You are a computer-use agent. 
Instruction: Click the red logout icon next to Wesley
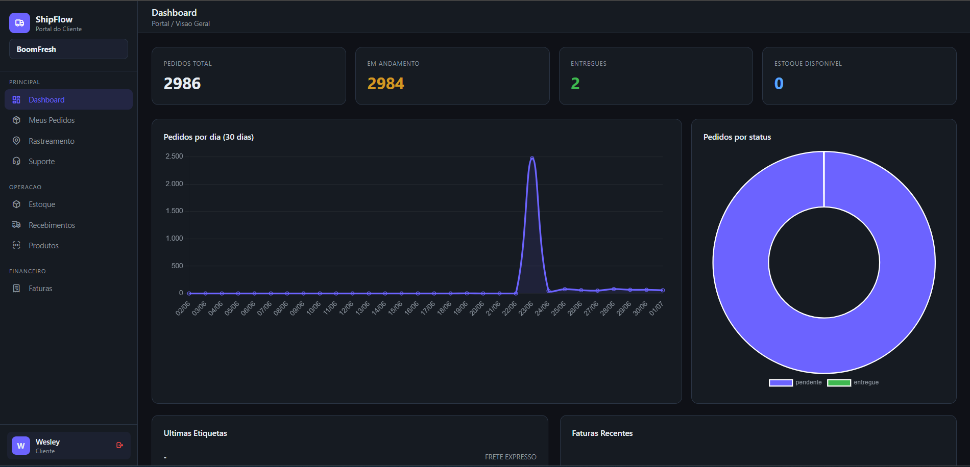coord(120,445)
